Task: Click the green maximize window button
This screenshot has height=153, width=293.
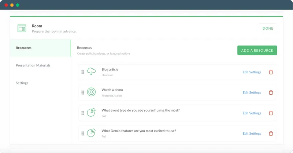Action: (x=18, y=5)
